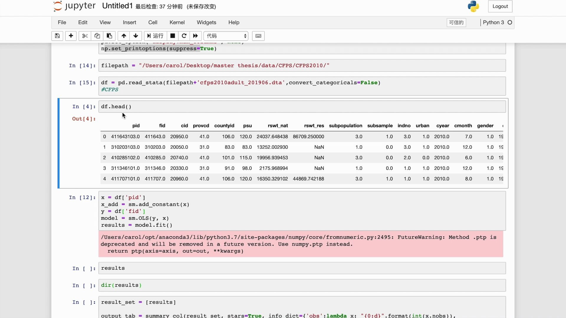The height and width of the screenshot is (318, 566).
Task: Click the Python logo icon
Action: tap(473, 6)
